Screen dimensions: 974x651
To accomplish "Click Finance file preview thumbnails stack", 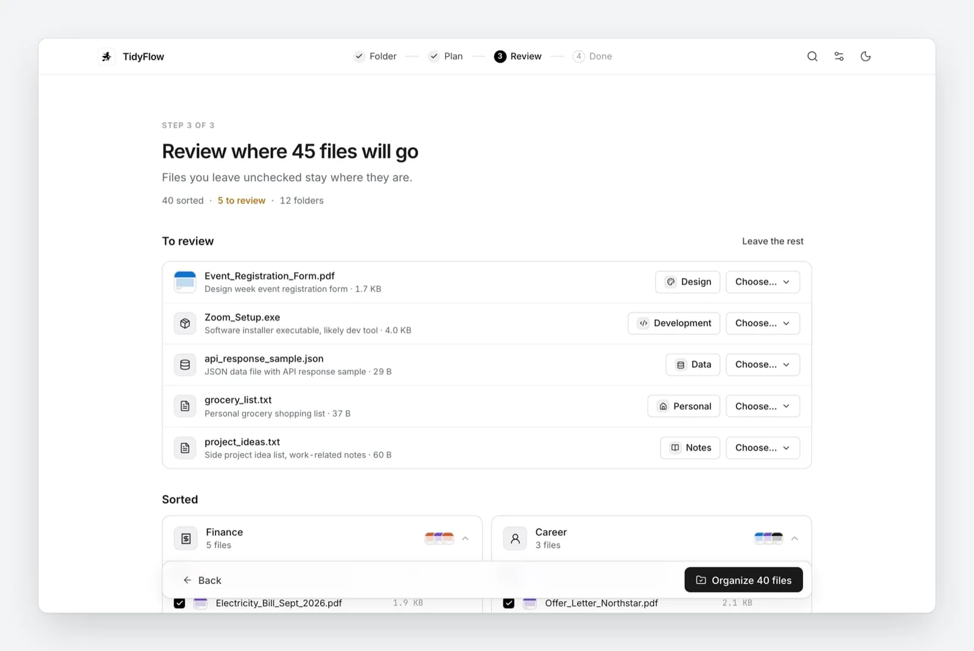I will [x=439, y=538].
